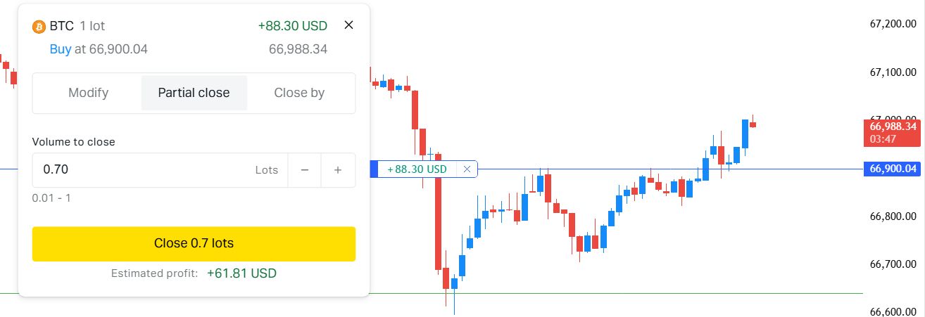This screenshot has width=925, height=317.
Task: Click the Lots unit label in volume field
Action: (x=267, y=170)
